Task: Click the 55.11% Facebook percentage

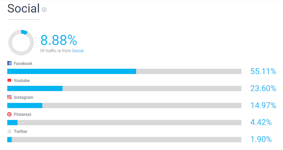Action: [x=263, y=71]
